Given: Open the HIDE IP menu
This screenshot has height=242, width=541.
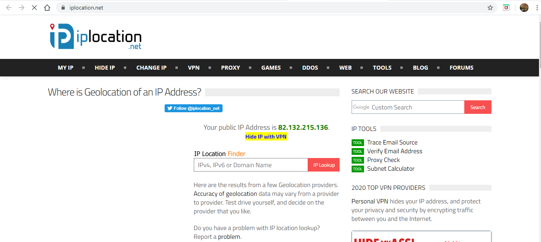Looking at the screenshot, I should [105, 68].
